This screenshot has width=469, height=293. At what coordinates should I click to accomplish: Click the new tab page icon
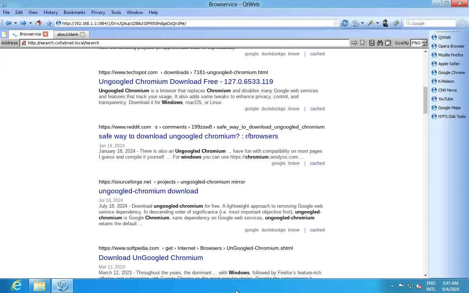[x=4, y=34]
